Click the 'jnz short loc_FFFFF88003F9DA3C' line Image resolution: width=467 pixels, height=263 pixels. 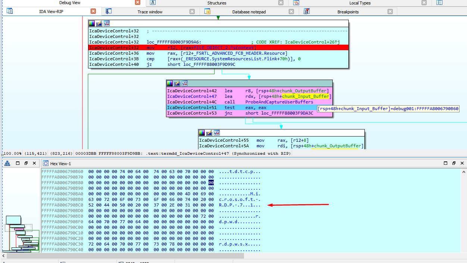249,113
